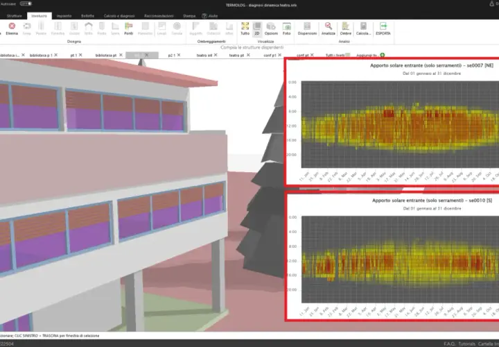Select the Tetto roof tool
499x347 pixels.
click(x=89, y=28)
